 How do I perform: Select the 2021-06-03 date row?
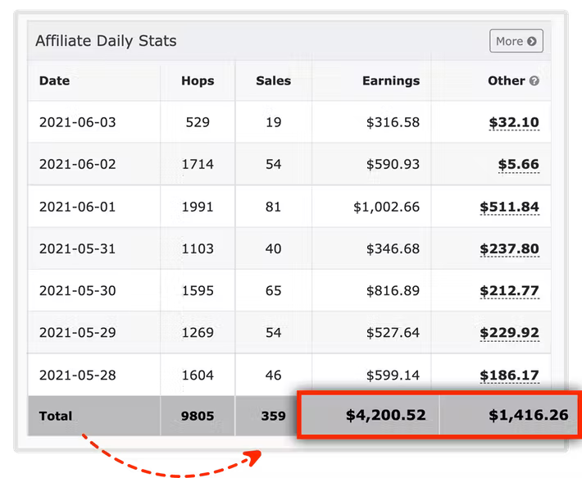289,121
